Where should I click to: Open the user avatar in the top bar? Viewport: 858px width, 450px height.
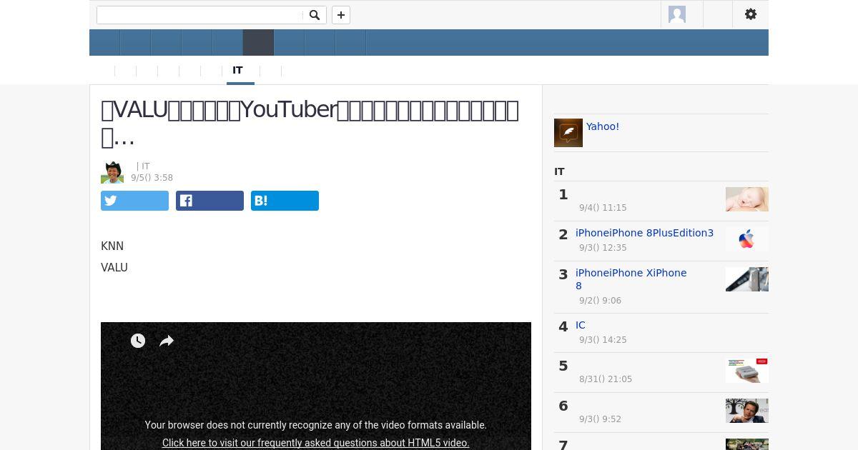click(x=676, y=14)
